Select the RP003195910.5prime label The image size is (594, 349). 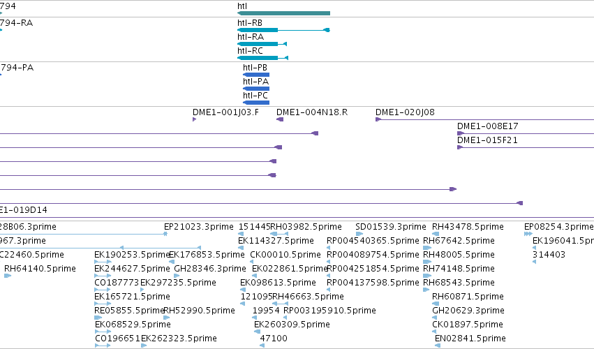pos(329,311)
